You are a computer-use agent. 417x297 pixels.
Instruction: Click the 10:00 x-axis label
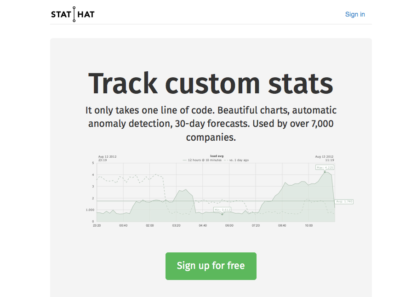coord(309,225)
